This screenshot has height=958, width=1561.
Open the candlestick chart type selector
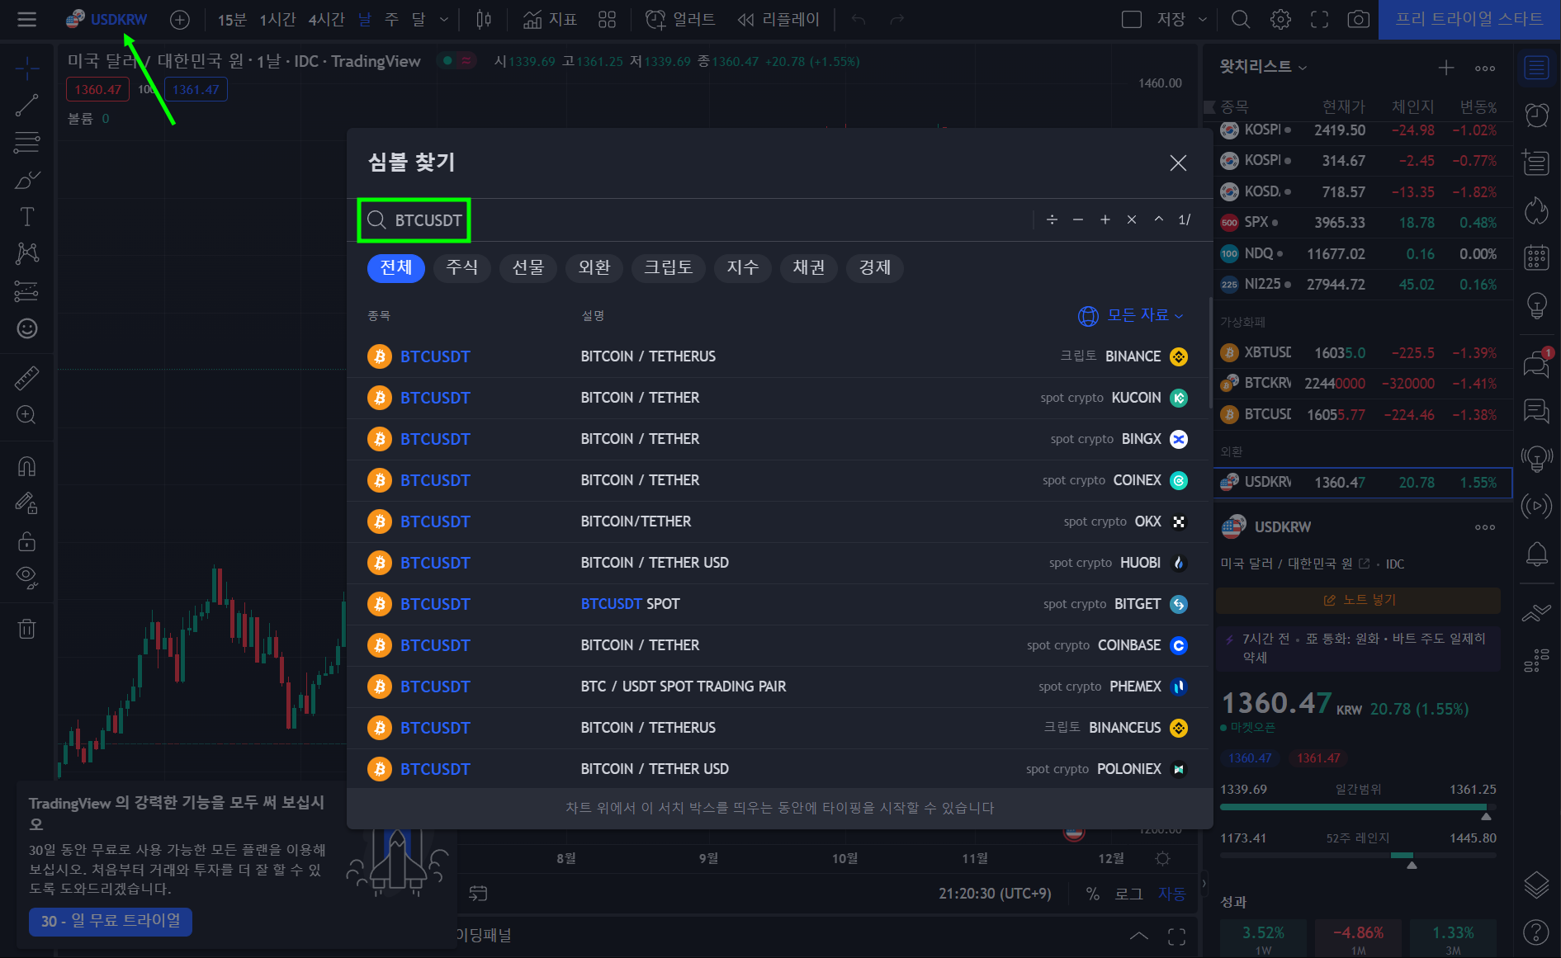click(x=484, y=19)
